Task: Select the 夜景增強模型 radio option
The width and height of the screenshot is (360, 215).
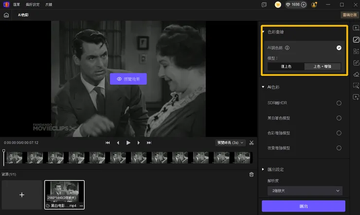Action: [x=339, y=148]
